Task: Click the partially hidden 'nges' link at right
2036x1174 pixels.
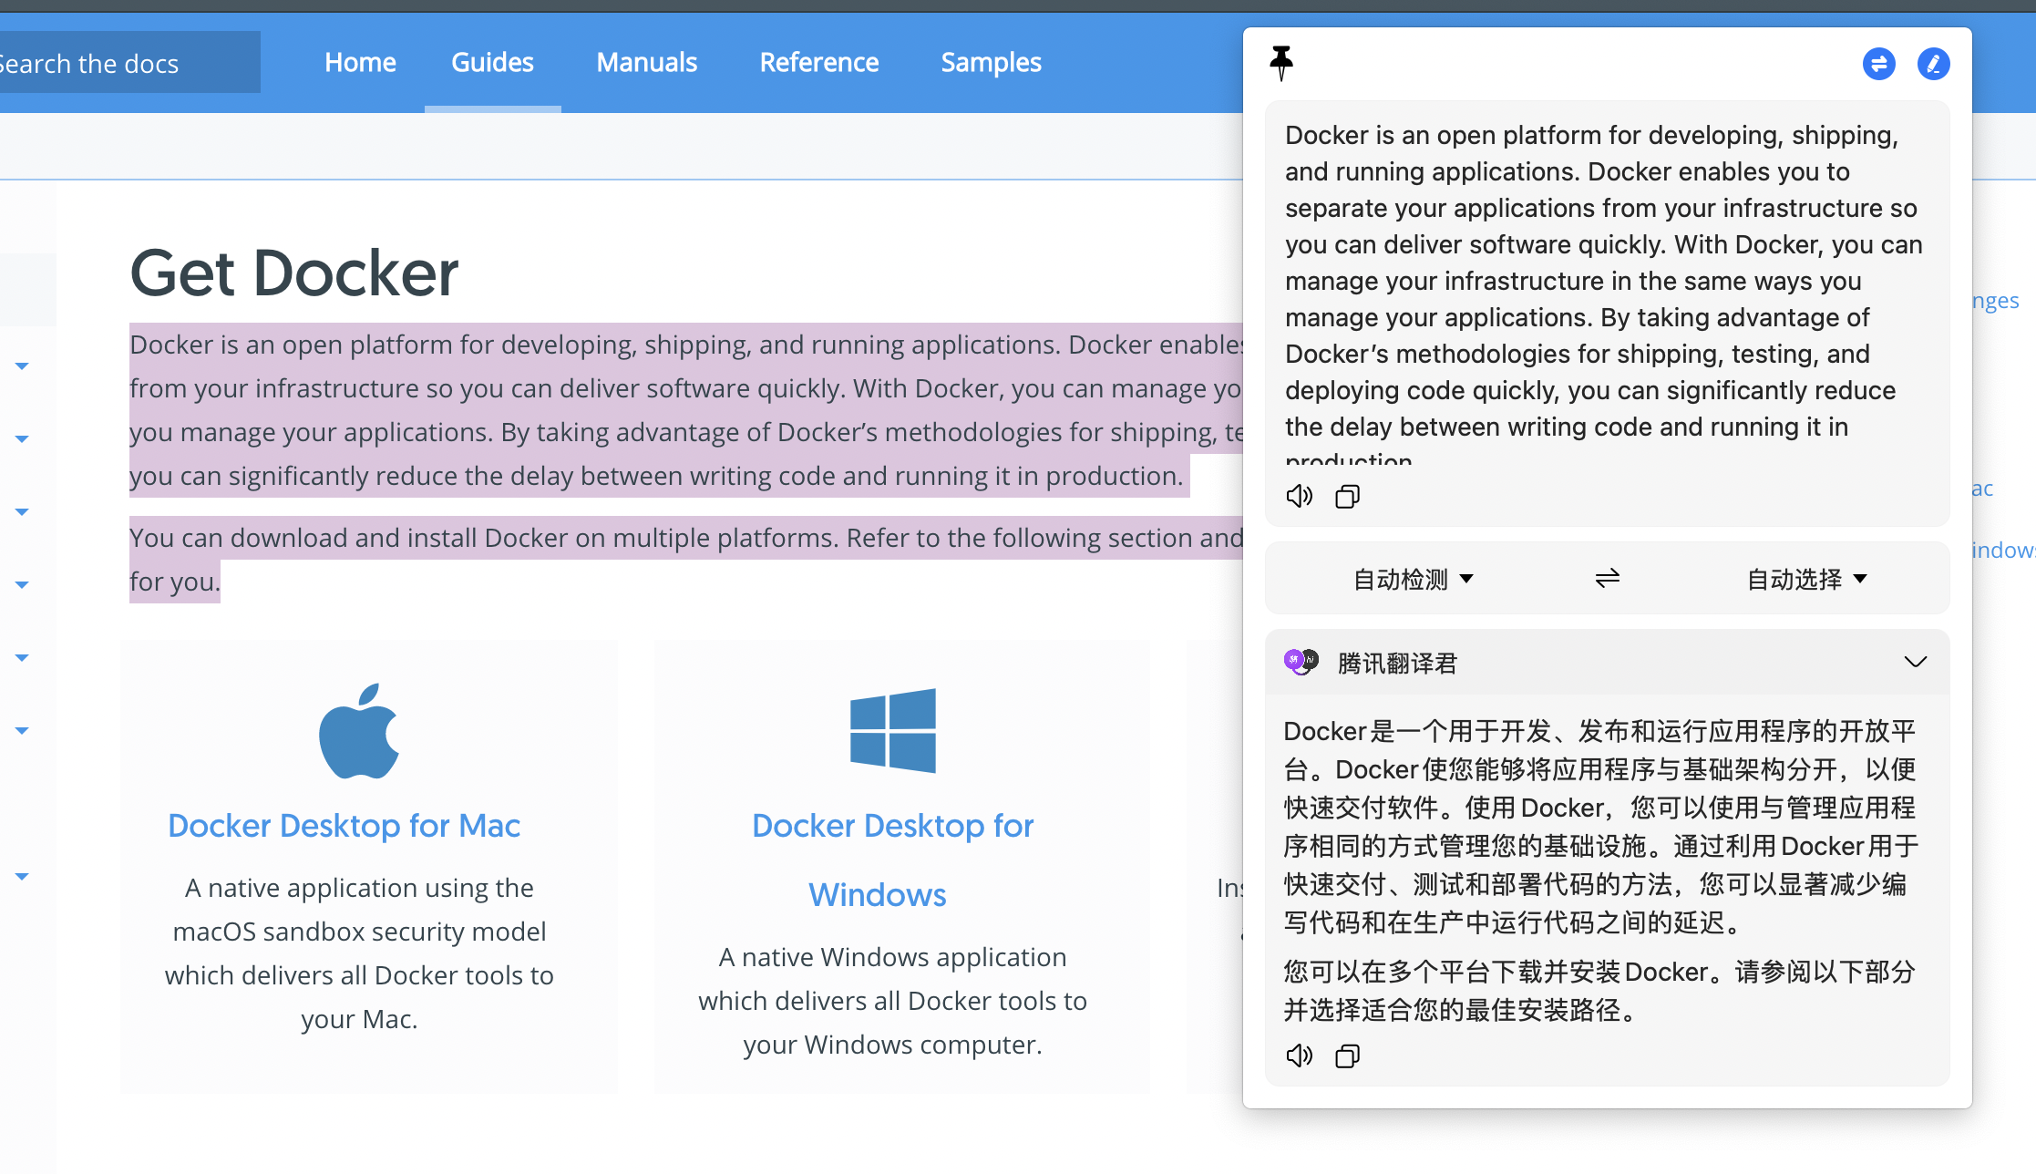Action: click(1995, 301)
